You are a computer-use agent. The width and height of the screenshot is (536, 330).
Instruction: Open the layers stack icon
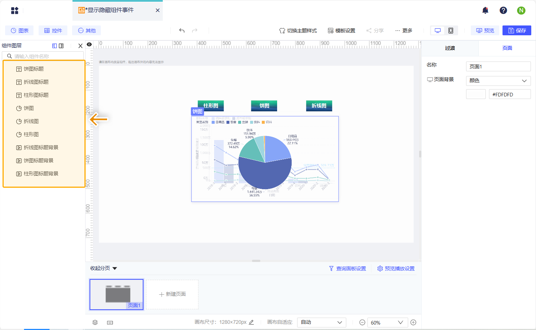coord(95,322)
